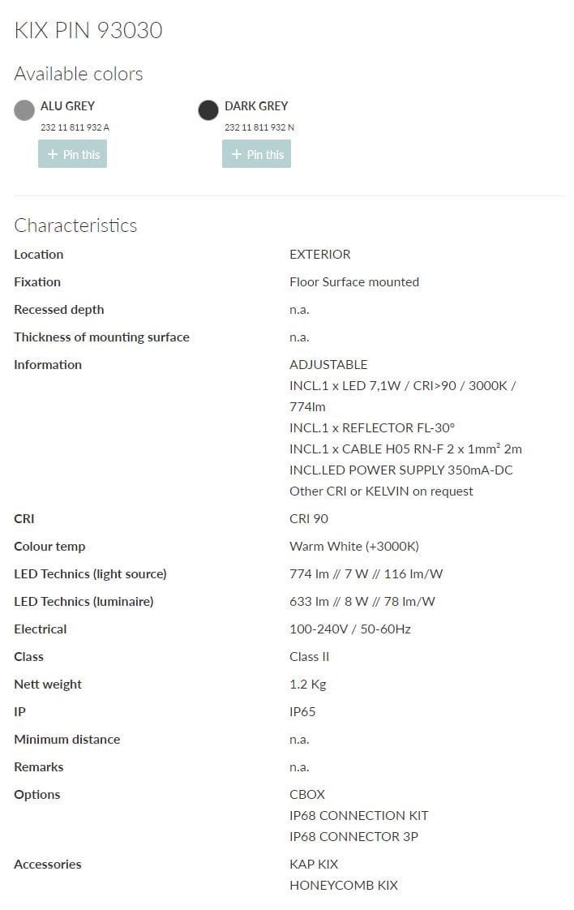Viewport: 574px width, 910px height.
Task: Open the IP68 CONNECTOR 3P option
Action: pyautogui.click(x=353, y=836)
